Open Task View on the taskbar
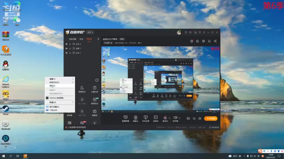The width and height of the screenshot is (284, 159). coord(17,156)
